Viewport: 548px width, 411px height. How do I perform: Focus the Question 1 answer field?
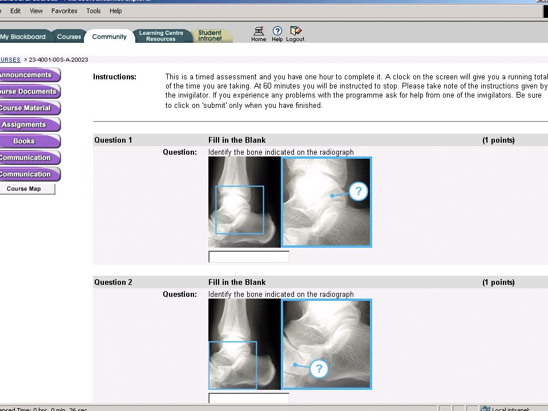click(249, 256)
